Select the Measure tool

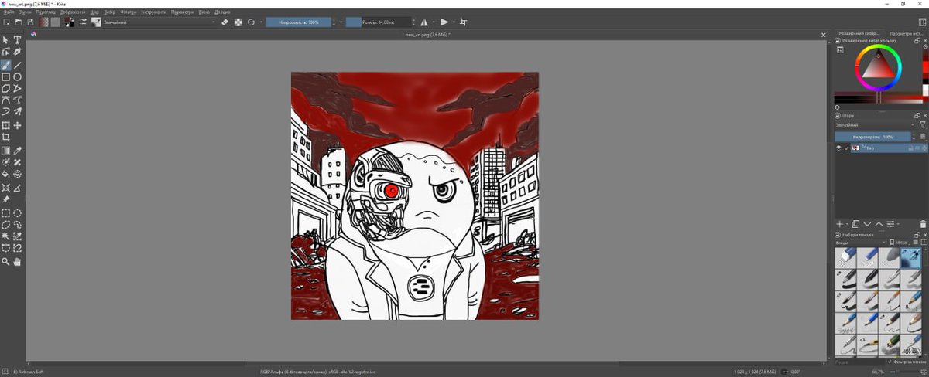pyautogui.click(x=17, y=188)
